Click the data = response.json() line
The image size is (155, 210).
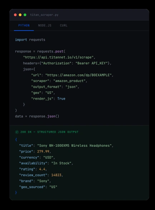37,116
